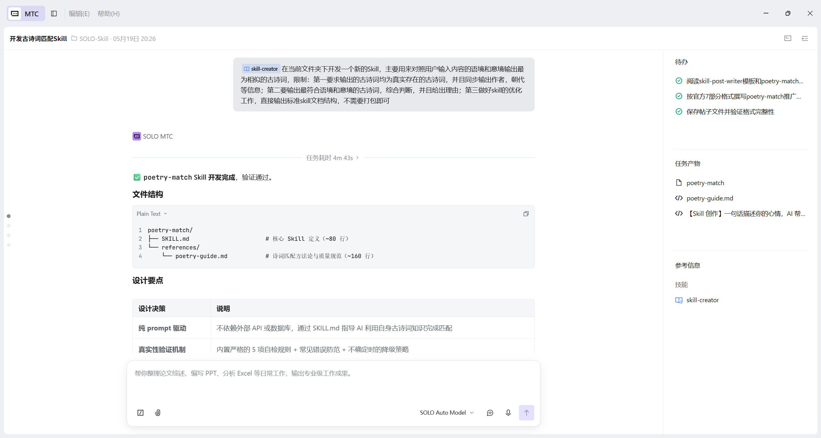Viewport: 821px width, 438px height.
Task: Click the 开发古诗词匹配Skill conversation title
Action: pyautogui.click(x=38, y=38)
